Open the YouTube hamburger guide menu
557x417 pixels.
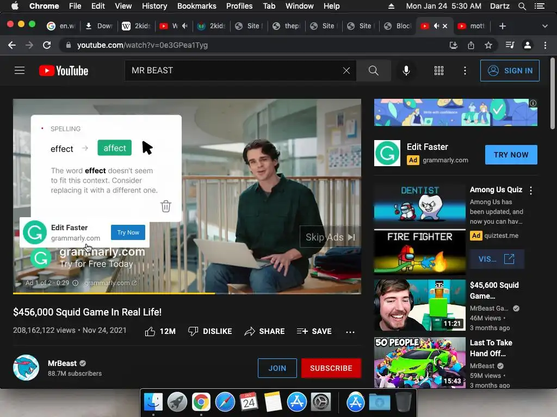[20, 71]
